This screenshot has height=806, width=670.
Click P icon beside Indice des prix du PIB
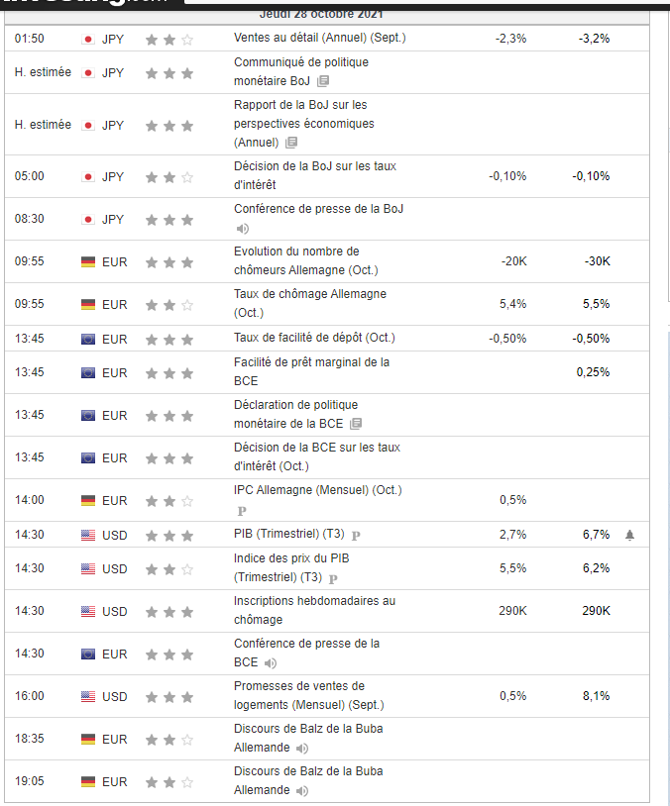pyautogui.click(x=333, y=578)
